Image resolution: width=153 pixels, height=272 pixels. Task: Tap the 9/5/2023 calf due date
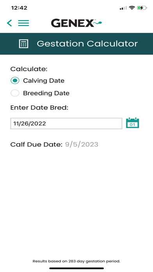[x=82, y=144]
